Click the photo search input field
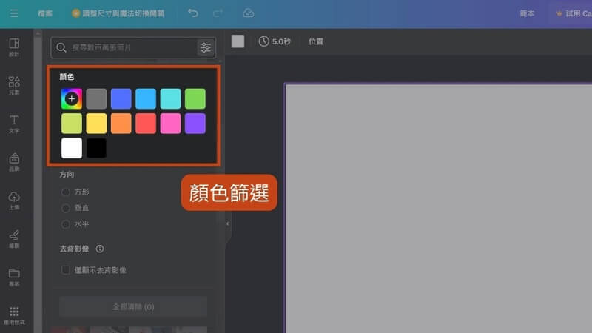The width and height of the screenshot is (592, 333). pyautogui.click(x=126, y=47)
